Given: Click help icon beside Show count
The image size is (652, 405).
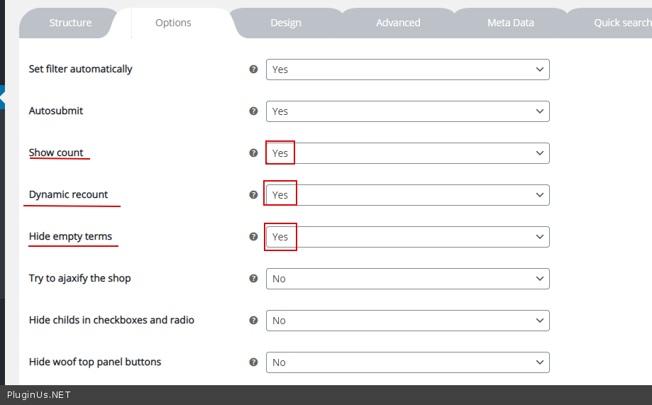Looking at the screenshot, I should (253, 153).
